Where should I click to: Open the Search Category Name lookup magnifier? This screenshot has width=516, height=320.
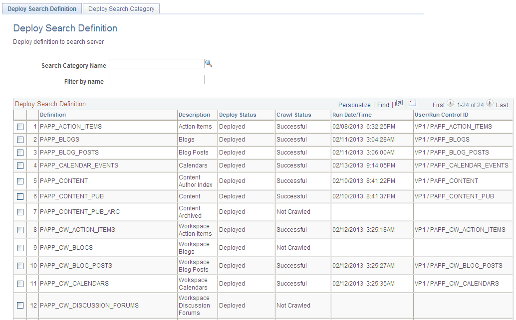click(209, 63)
